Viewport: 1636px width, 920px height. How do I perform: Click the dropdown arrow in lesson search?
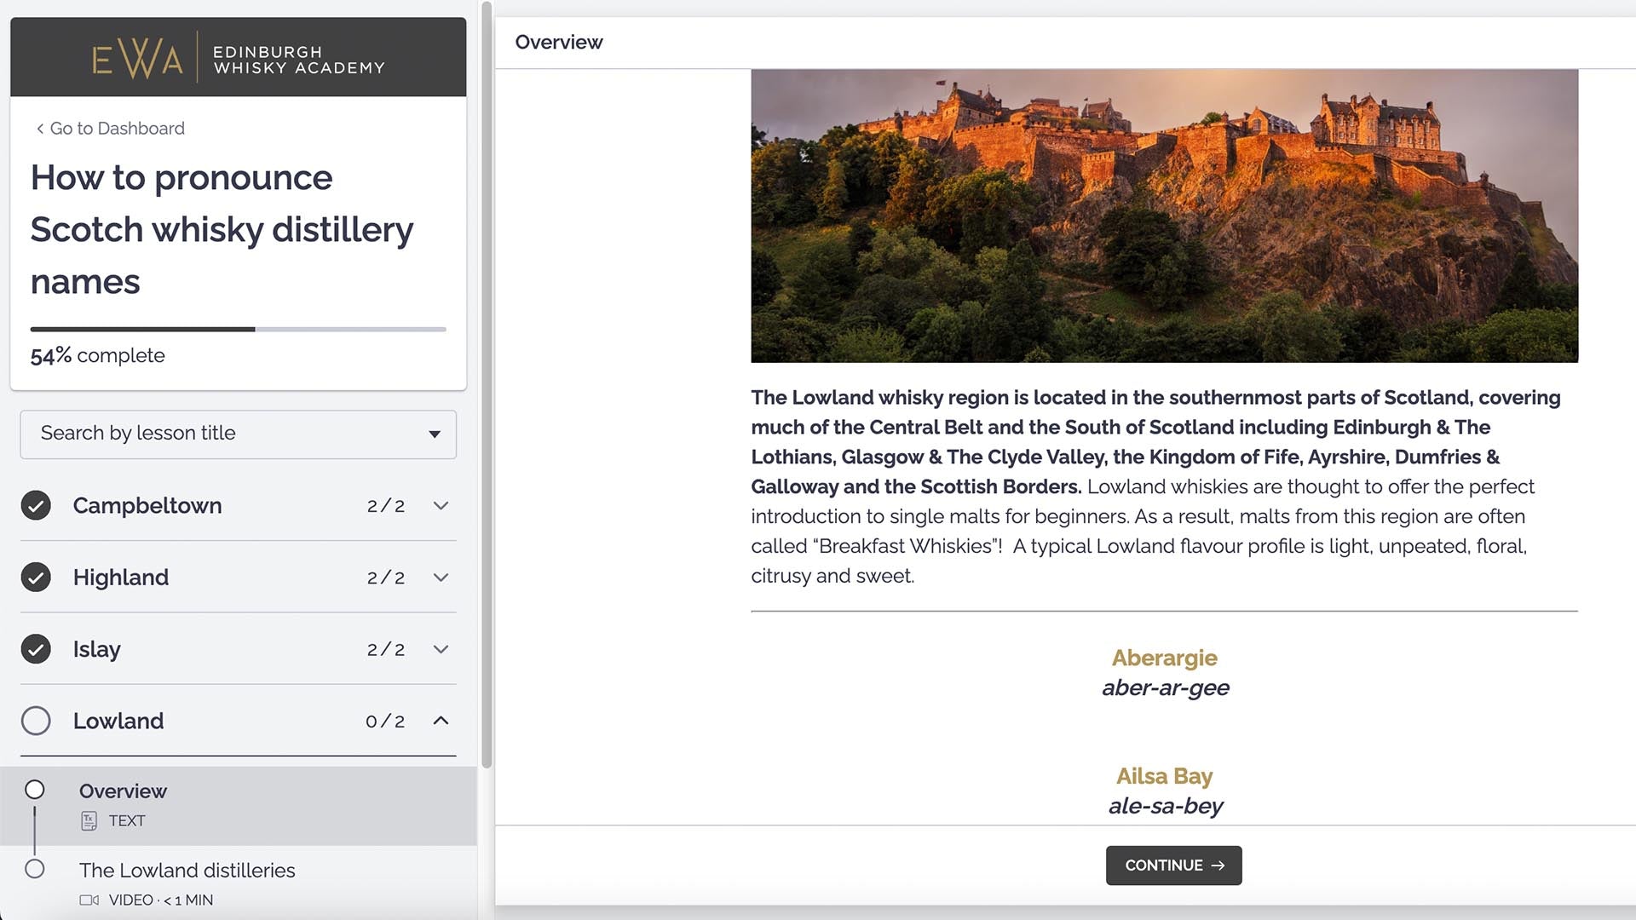(x=435, y=434)
